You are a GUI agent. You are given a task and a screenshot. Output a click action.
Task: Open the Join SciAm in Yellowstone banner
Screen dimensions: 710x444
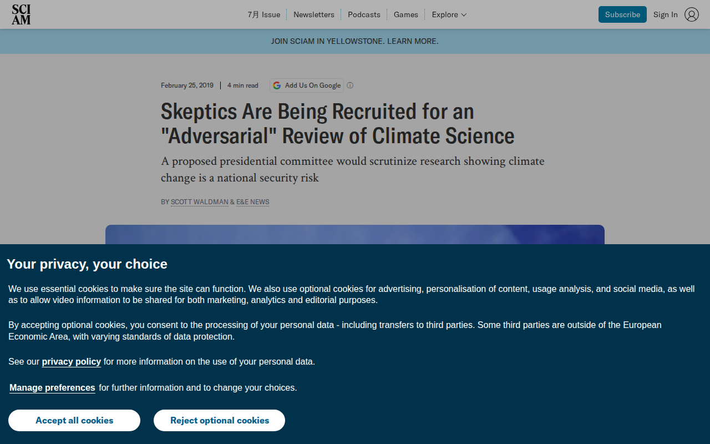355,41
